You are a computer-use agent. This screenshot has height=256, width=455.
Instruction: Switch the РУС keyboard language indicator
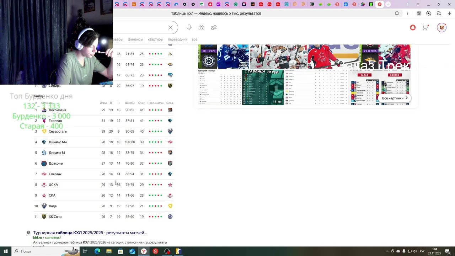[422, 251]
